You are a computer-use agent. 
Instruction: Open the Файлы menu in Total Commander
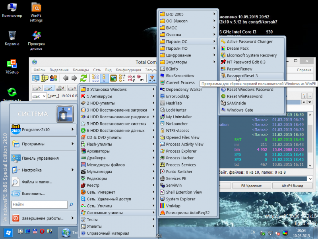(x=39, y=70)
